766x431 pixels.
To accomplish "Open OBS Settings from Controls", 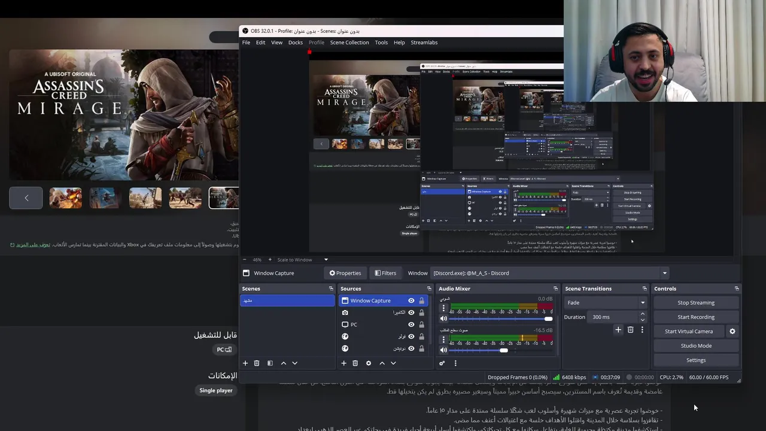I will pyautogui.click(x=696, y=360).
